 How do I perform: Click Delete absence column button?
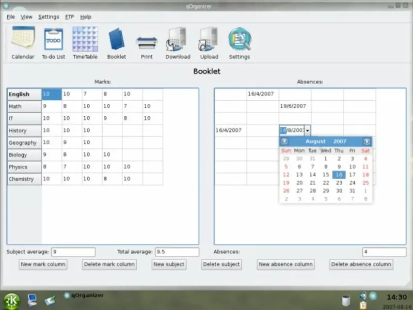pyautogui.click(x=361, y=265)
